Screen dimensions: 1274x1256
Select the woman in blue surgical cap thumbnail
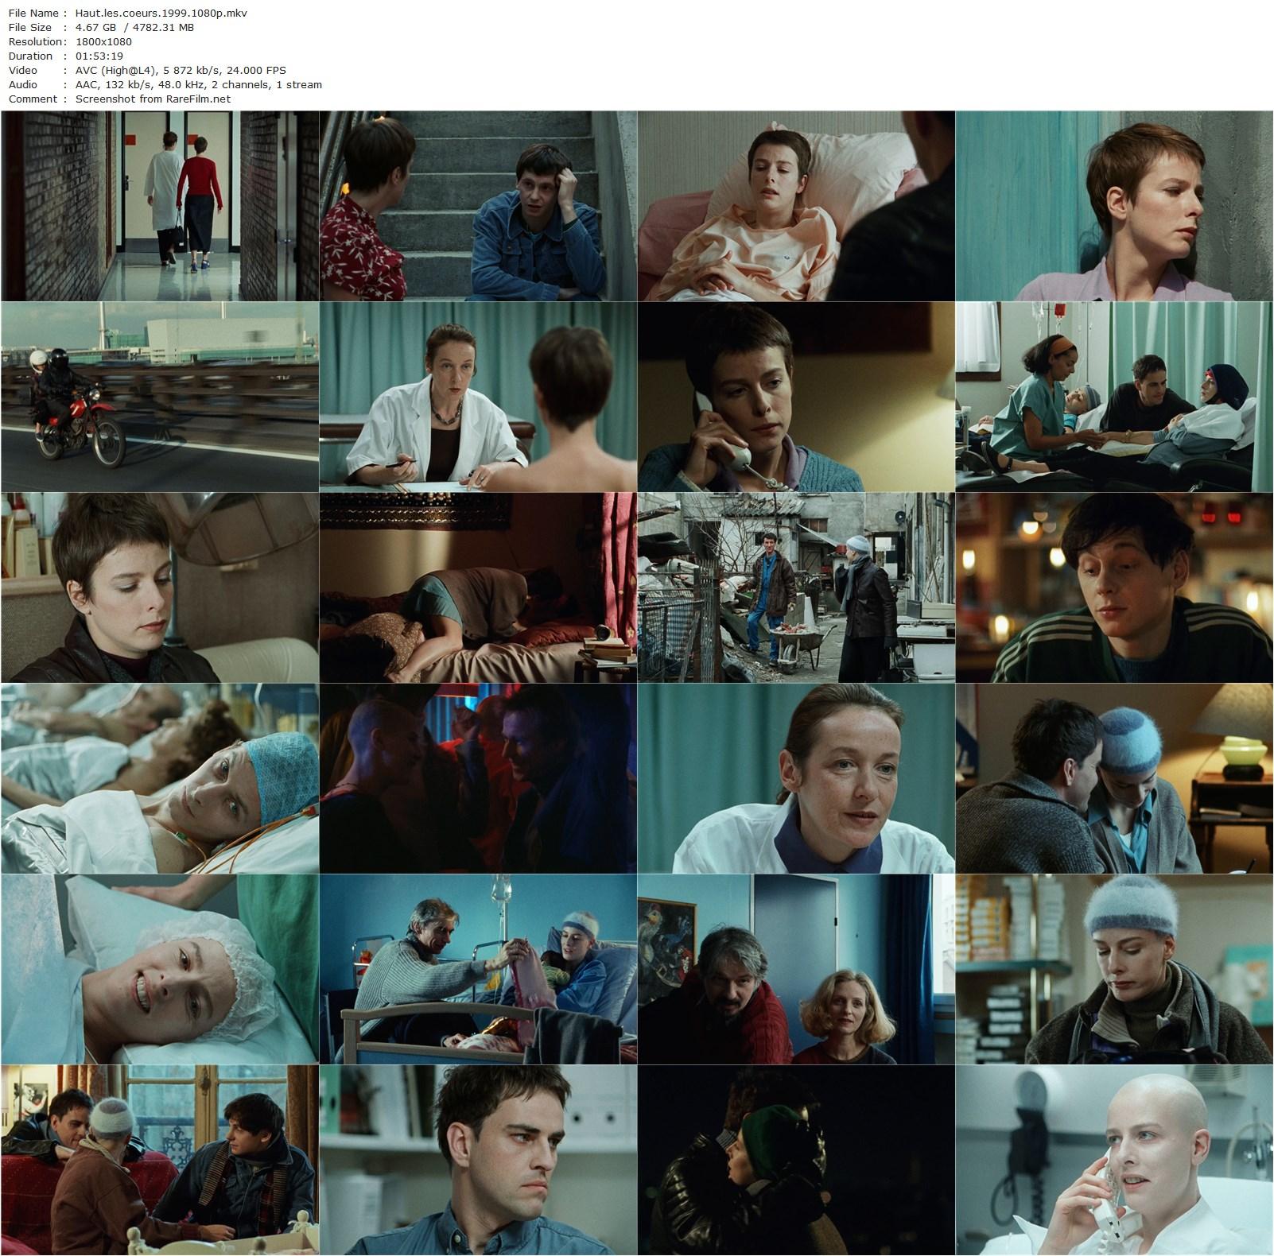[160, 778]
